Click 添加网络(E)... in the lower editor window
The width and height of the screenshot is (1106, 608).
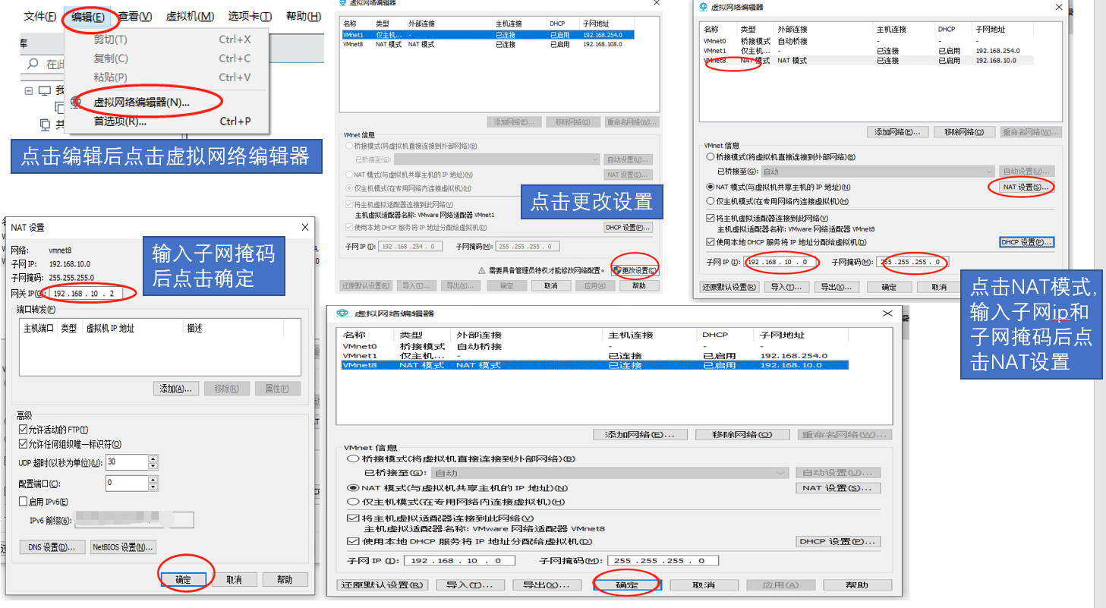(x=640, y=435)
